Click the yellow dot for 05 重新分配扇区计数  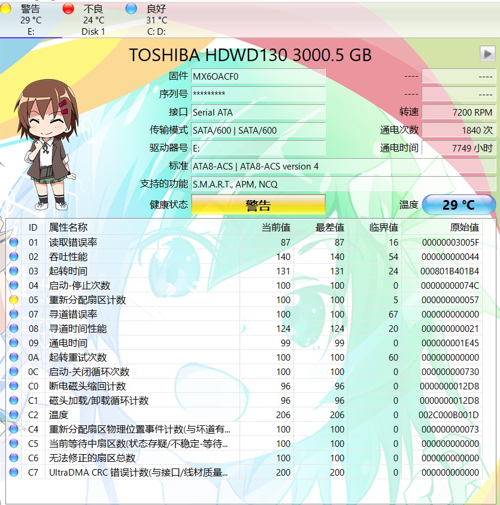click(x=14, y=300)
